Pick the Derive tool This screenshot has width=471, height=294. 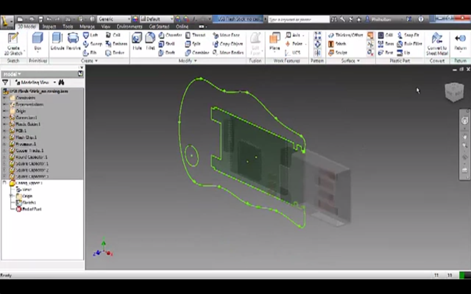[x=115, y=53]
